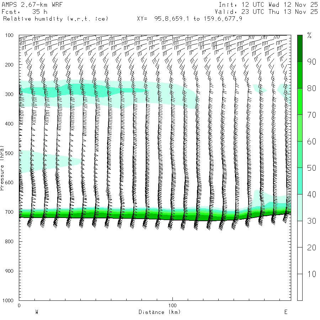The height and width of the screenshot is (320, 320).
Task: Click the 800 hPa pressure axis label
Action: [9, 241]
